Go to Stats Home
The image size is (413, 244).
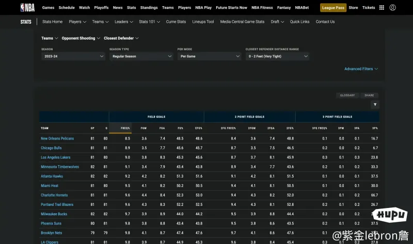(x=53, y=22)
